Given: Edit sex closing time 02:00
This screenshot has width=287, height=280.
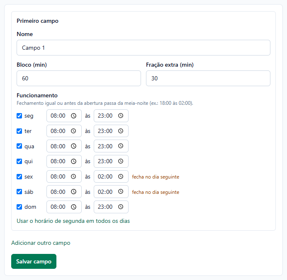Looking at the screenshot, I should 111,176.
